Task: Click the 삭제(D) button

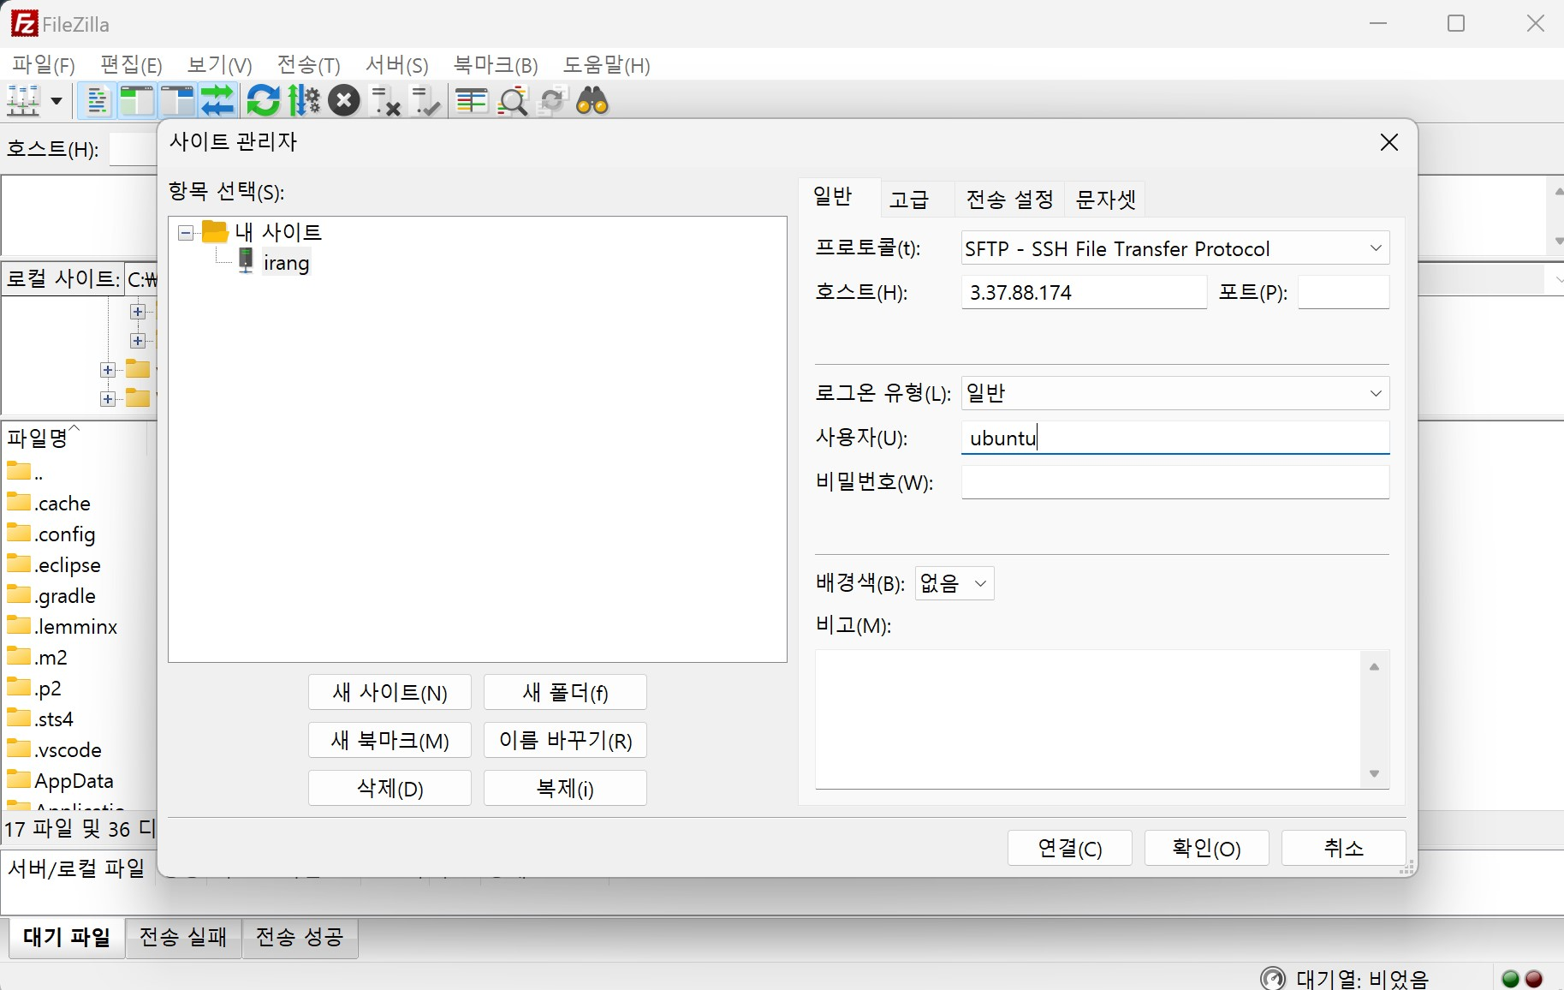Action: click(x=390, y=788)
